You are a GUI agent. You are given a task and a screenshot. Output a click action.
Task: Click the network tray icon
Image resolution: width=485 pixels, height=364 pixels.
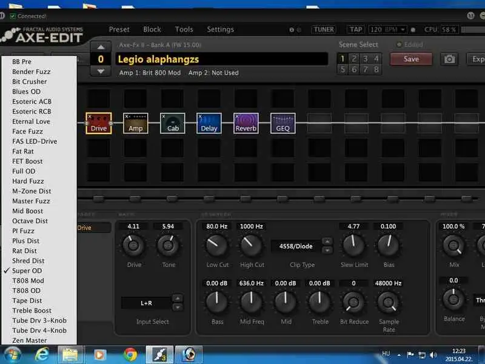tap(422, 355)
